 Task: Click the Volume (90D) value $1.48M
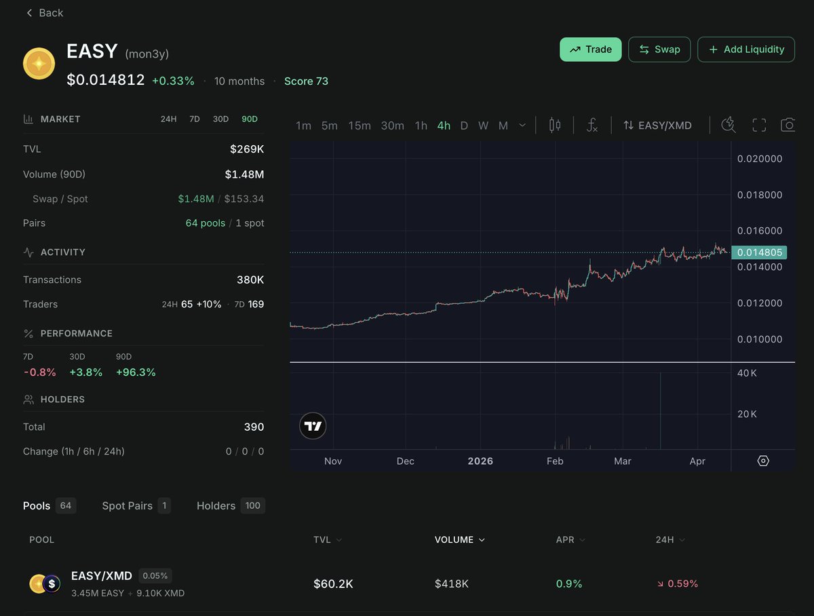[x=244, y=174]
